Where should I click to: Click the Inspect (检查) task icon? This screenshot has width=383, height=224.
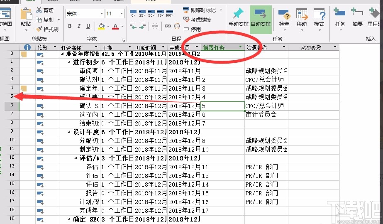(x=284, y=15)
